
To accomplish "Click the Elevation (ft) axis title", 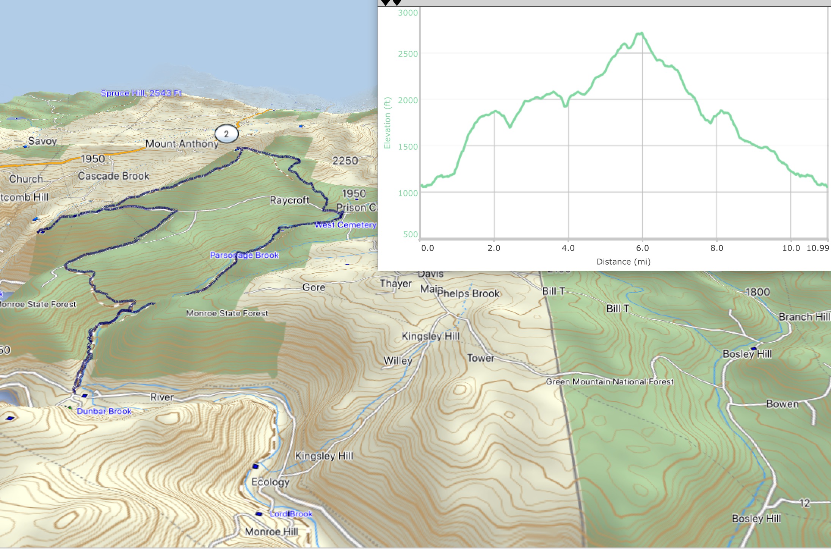I will pyautogui.click(x=387, y=123).
